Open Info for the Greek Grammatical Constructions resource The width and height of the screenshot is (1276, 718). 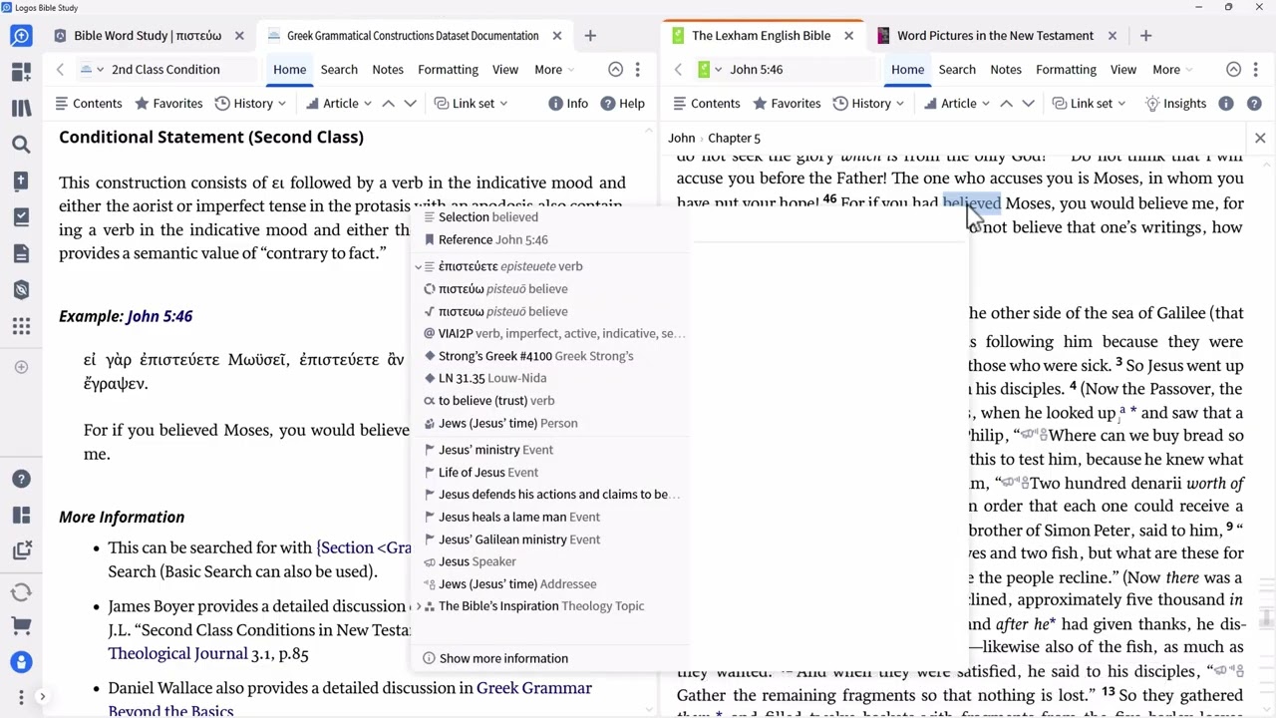click(x=568, y=104)
